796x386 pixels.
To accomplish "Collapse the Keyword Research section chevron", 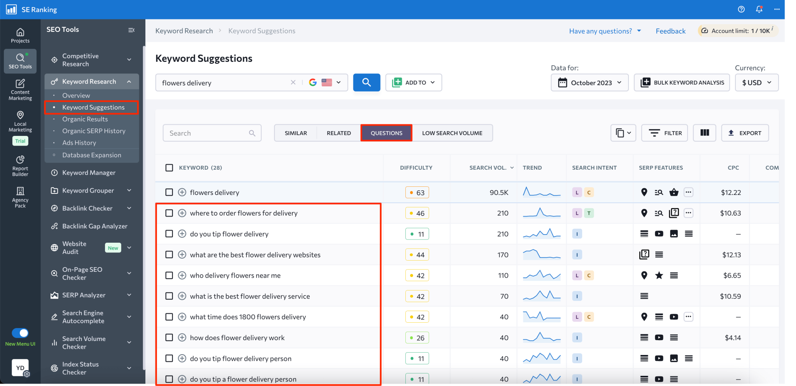I will 129,81.
